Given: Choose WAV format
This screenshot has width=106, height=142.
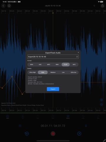Looking at the screenshot, I should pos(57,64).
